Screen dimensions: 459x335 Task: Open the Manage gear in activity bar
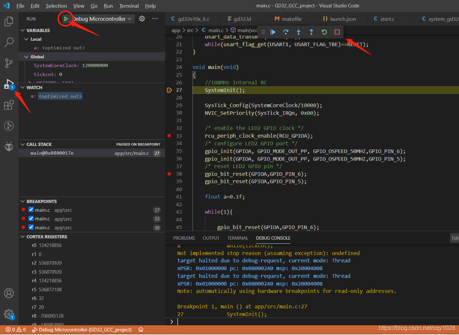[x=9, y=314]
